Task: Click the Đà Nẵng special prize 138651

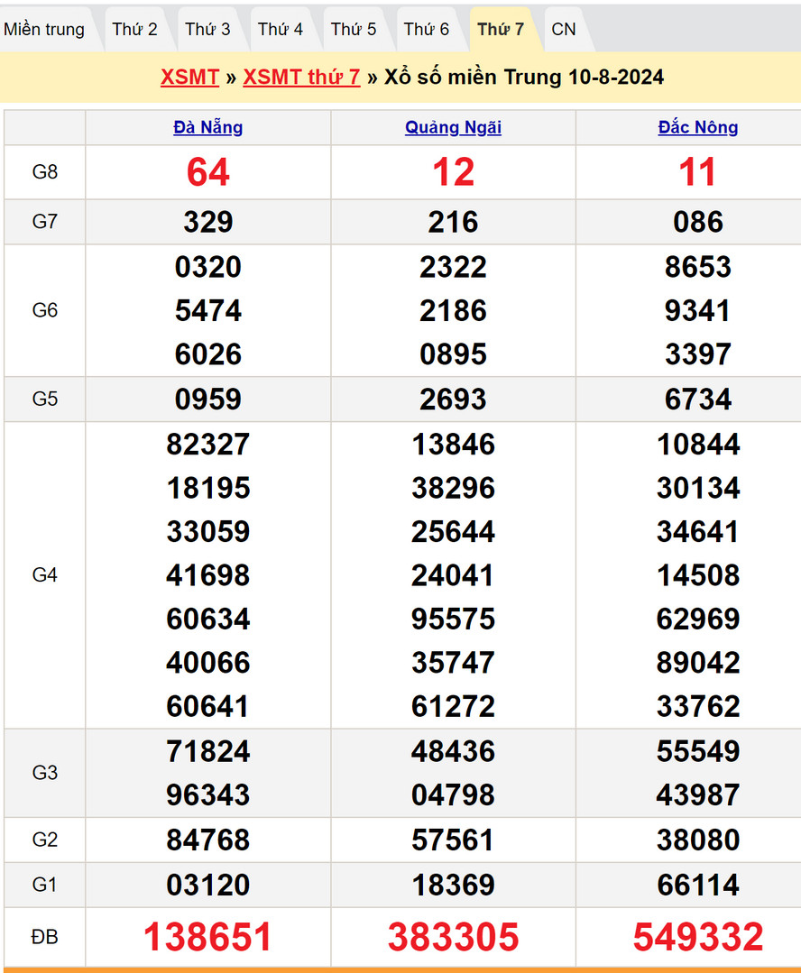Action: 208,937
